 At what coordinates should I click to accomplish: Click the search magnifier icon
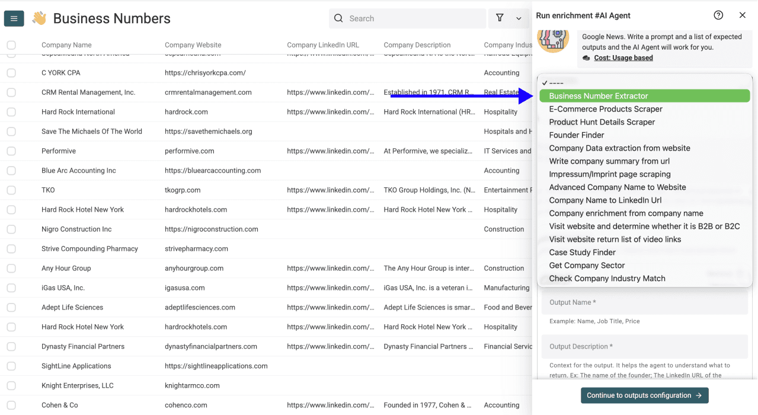(x=338, y=18)
